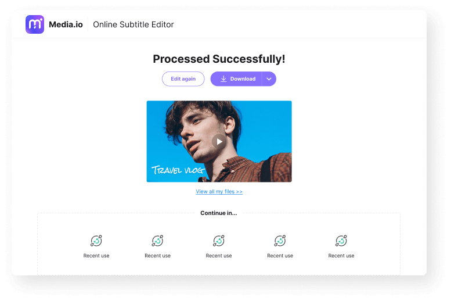451x301 pixels.
Task: Open the View all my files link
Action: (219, 191)
